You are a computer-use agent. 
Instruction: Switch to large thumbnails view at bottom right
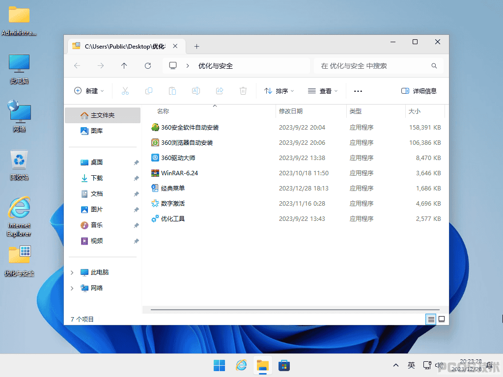coord(442,319)
